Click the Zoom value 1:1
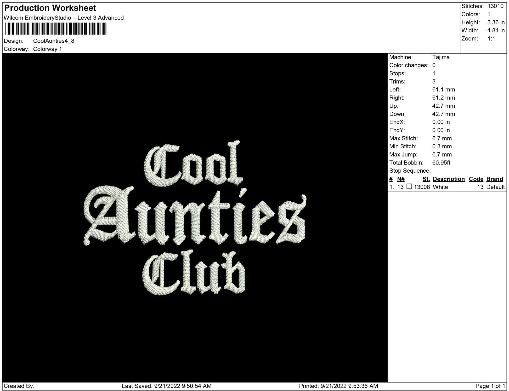 point(491,39)
